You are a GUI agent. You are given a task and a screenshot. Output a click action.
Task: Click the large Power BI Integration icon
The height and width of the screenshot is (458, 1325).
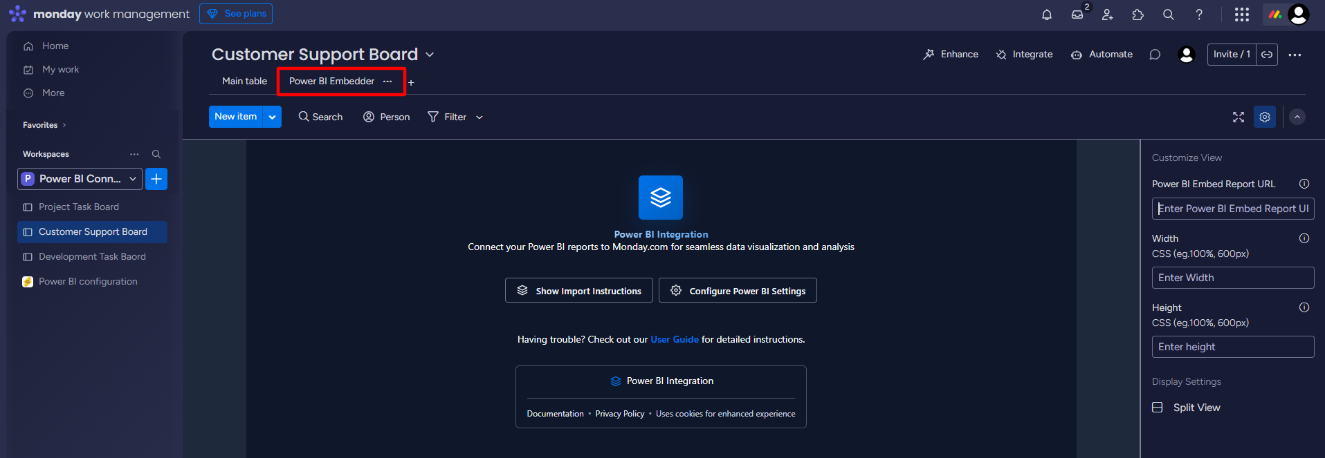tap(661, 198)
